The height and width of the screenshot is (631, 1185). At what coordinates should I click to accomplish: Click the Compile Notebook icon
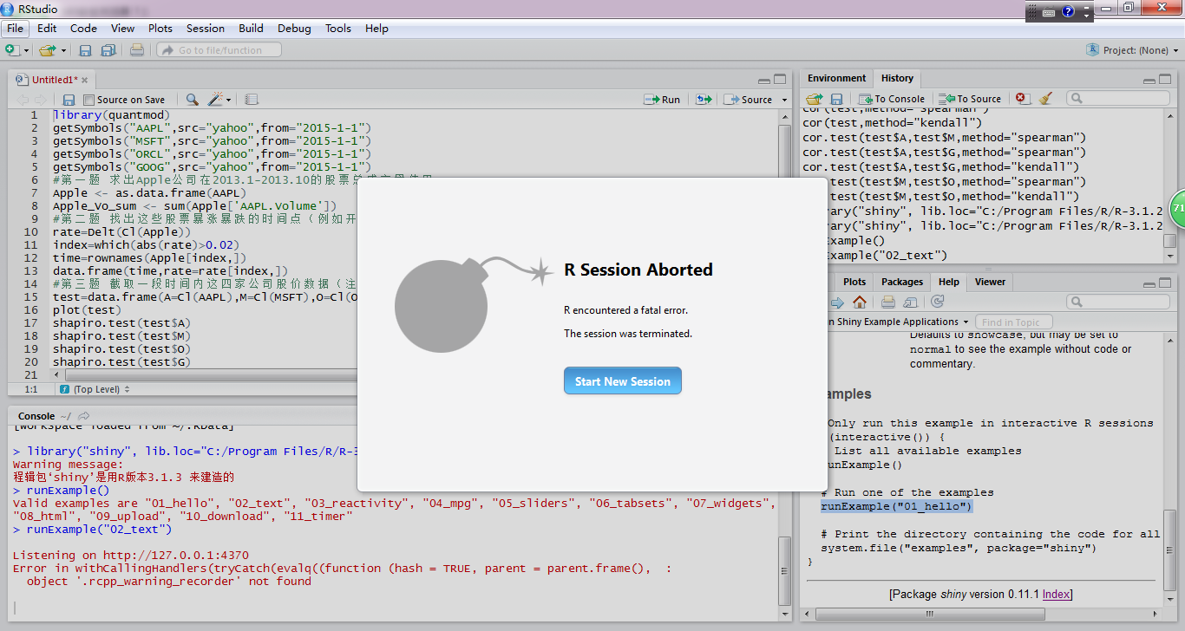[x=252, y=100]
